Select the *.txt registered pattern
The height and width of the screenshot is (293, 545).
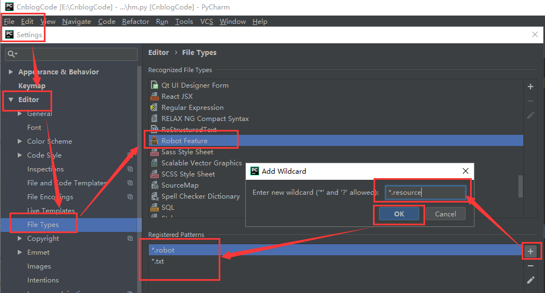point(158,261)
